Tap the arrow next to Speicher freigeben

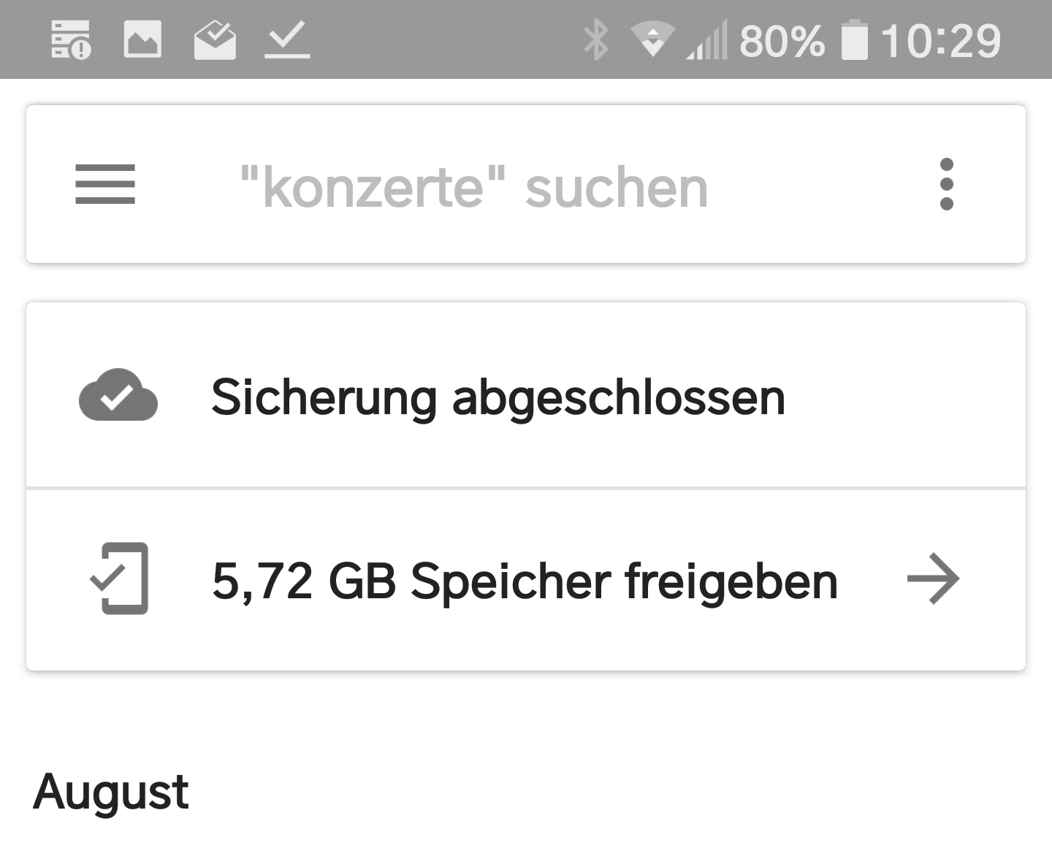[x=933, y=579]
